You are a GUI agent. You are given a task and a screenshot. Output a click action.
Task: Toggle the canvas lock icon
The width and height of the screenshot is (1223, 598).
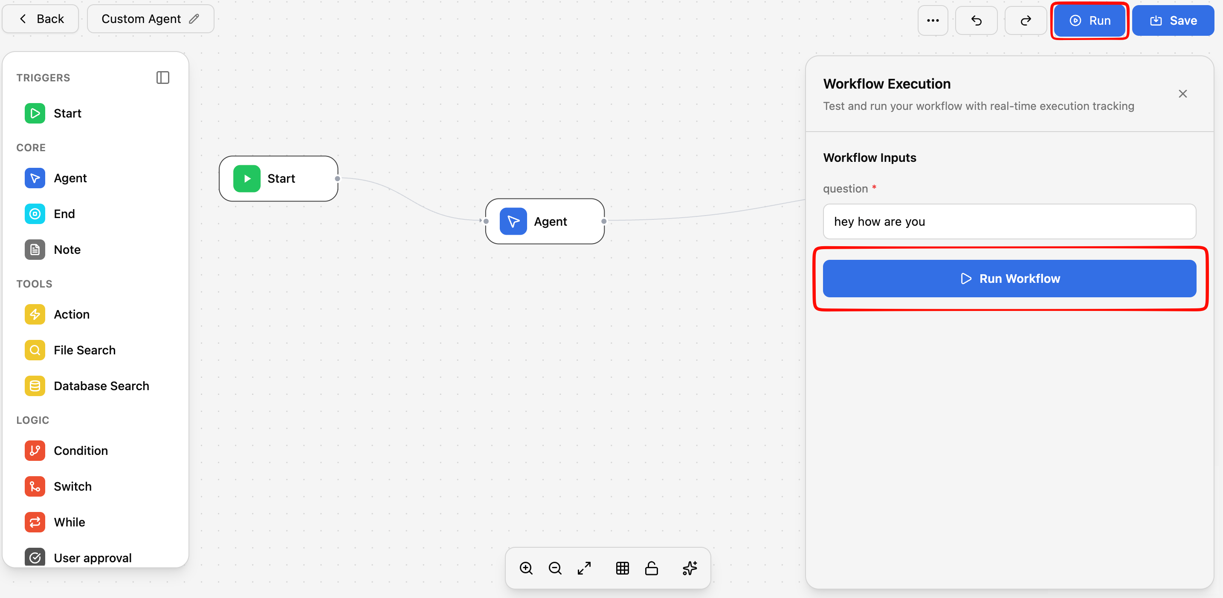pos(652,568)
